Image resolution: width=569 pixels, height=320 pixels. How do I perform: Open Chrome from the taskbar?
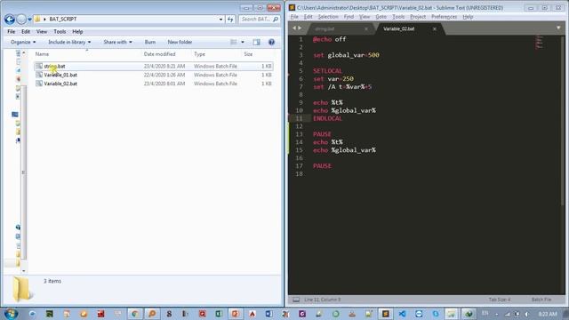coord(134,314)
